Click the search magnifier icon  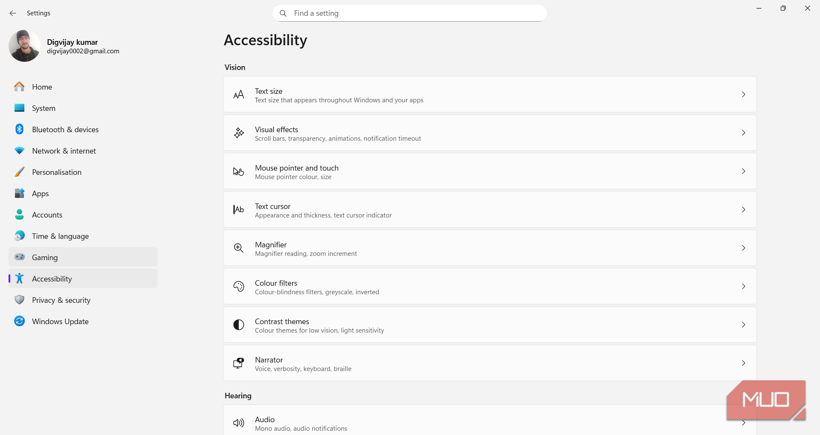click(x=283, y=13)
